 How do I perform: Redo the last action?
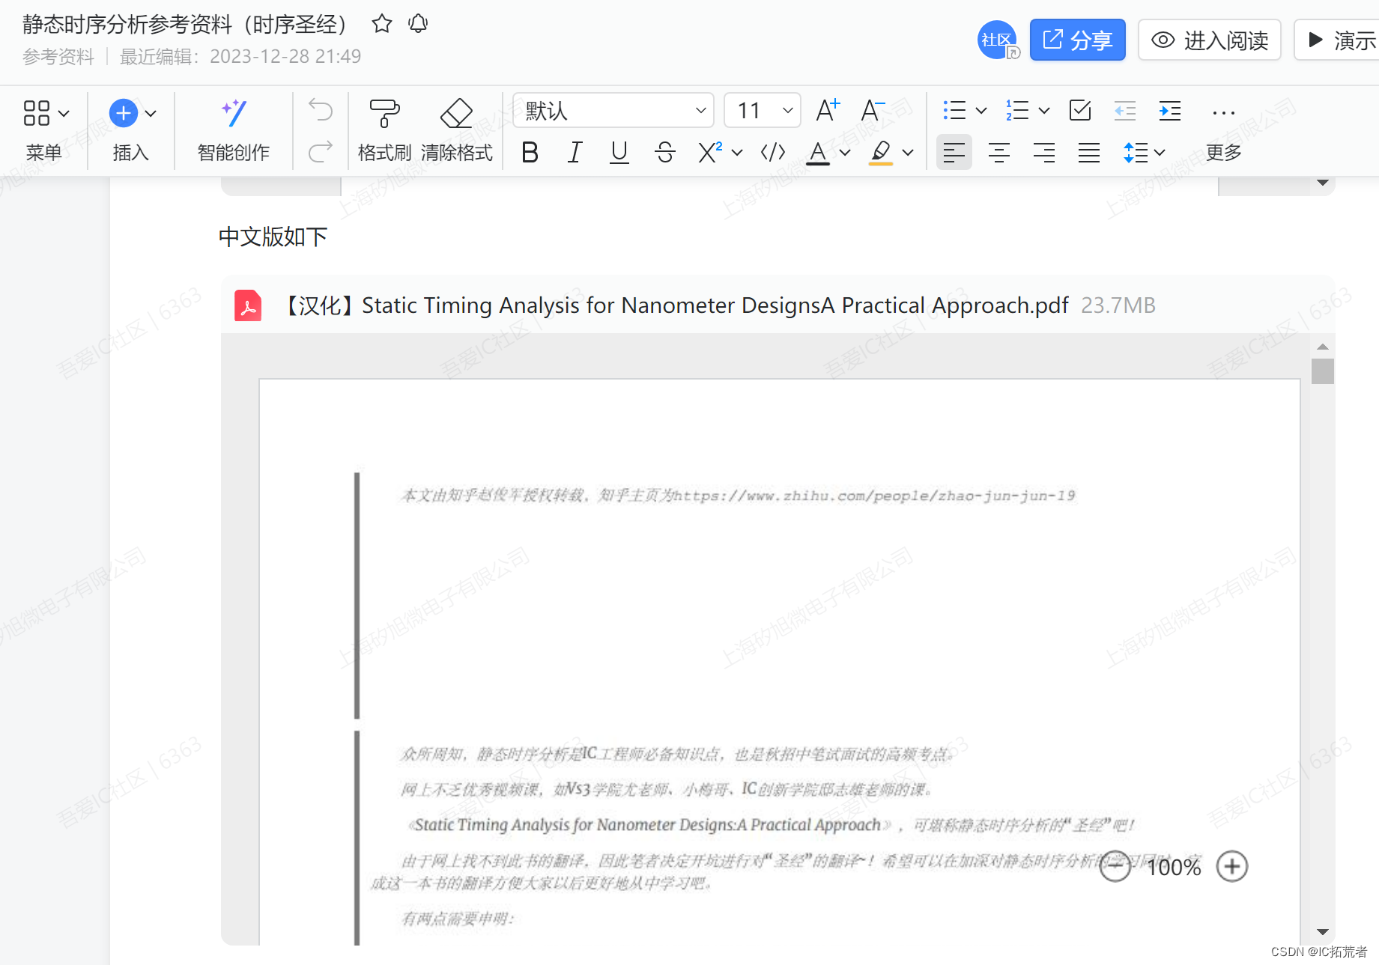[321, 152]
